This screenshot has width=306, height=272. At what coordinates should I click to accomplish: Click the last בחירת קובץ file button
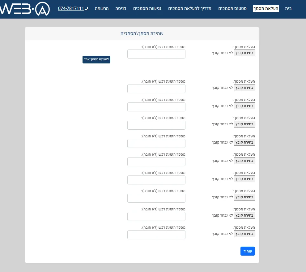(x=244, y=234)
